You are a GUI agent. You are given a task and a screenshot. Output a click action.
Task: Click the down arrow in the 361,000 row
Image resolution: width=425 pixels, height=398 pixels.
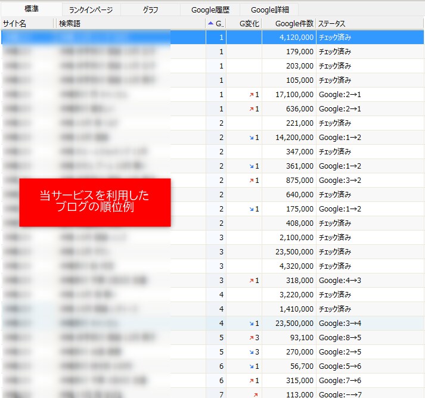point(252,166)
